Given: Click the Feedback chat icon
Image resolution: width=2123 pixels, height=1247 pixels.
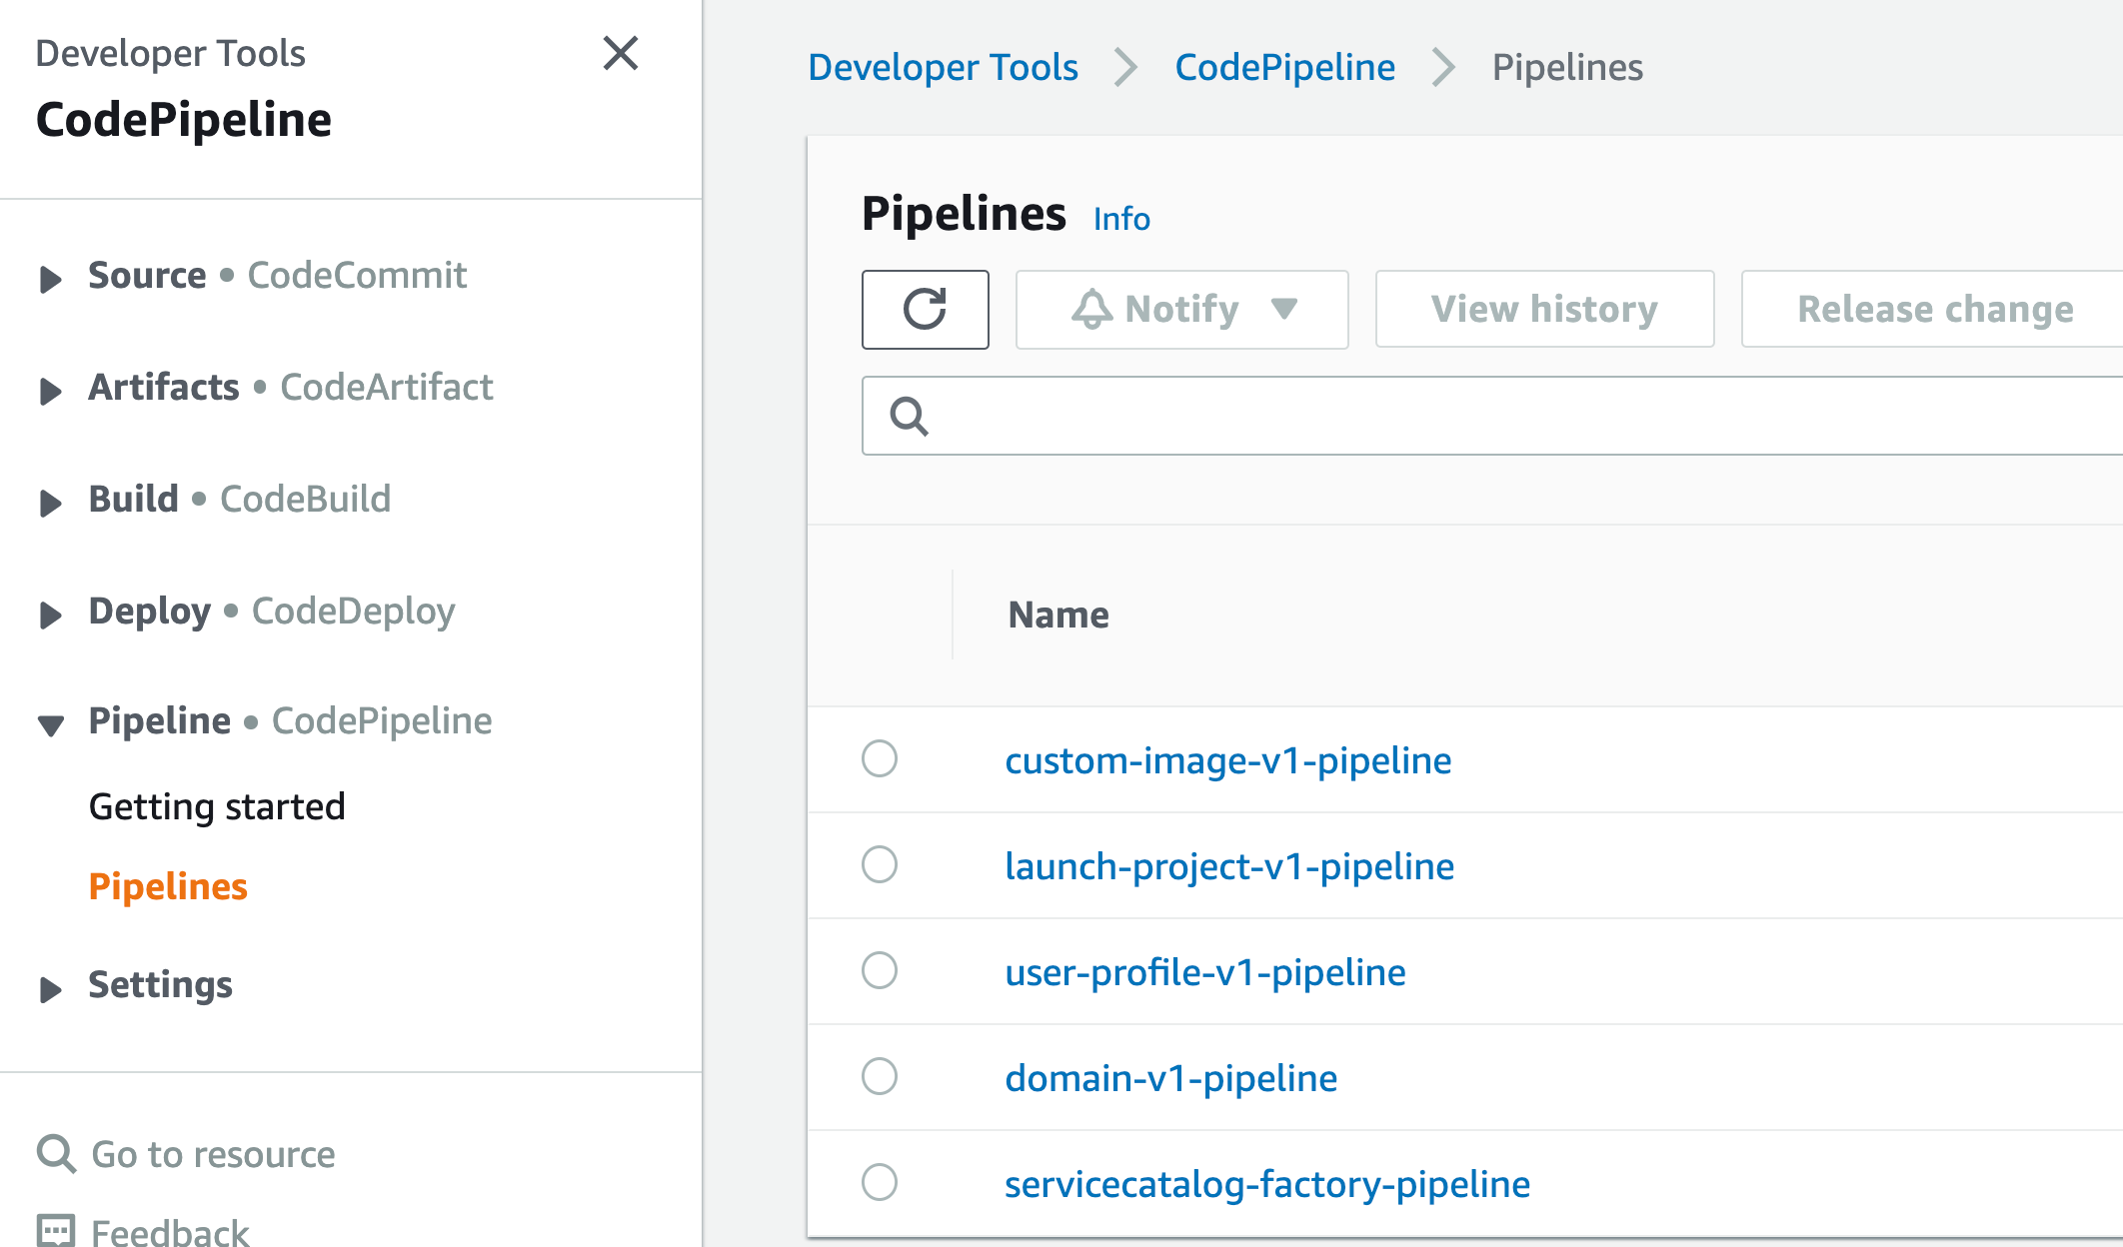Looking at the screenshot, I should click(56, 1230).
